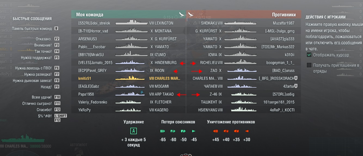The width and height of the screenshot is (363, 156).
Task: Click the division badge next to [_BFG_]ROSSKORACH
Action: pos(296,78)
